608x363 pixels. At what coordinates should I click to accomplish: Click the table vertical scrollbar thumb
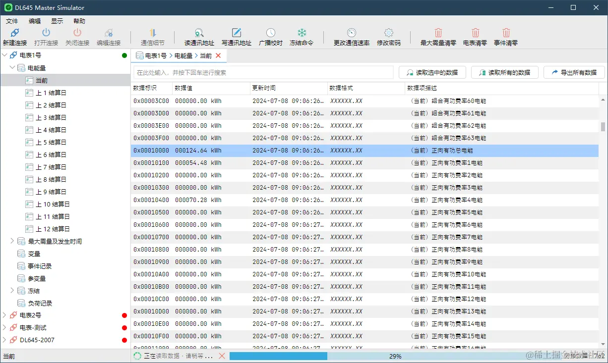tap(603, 126)
